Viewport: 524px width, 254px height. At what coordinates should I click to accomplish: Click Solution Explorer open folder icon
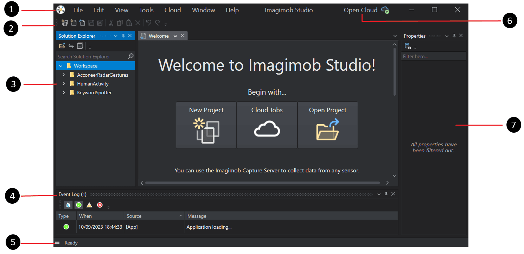(62, 46)
